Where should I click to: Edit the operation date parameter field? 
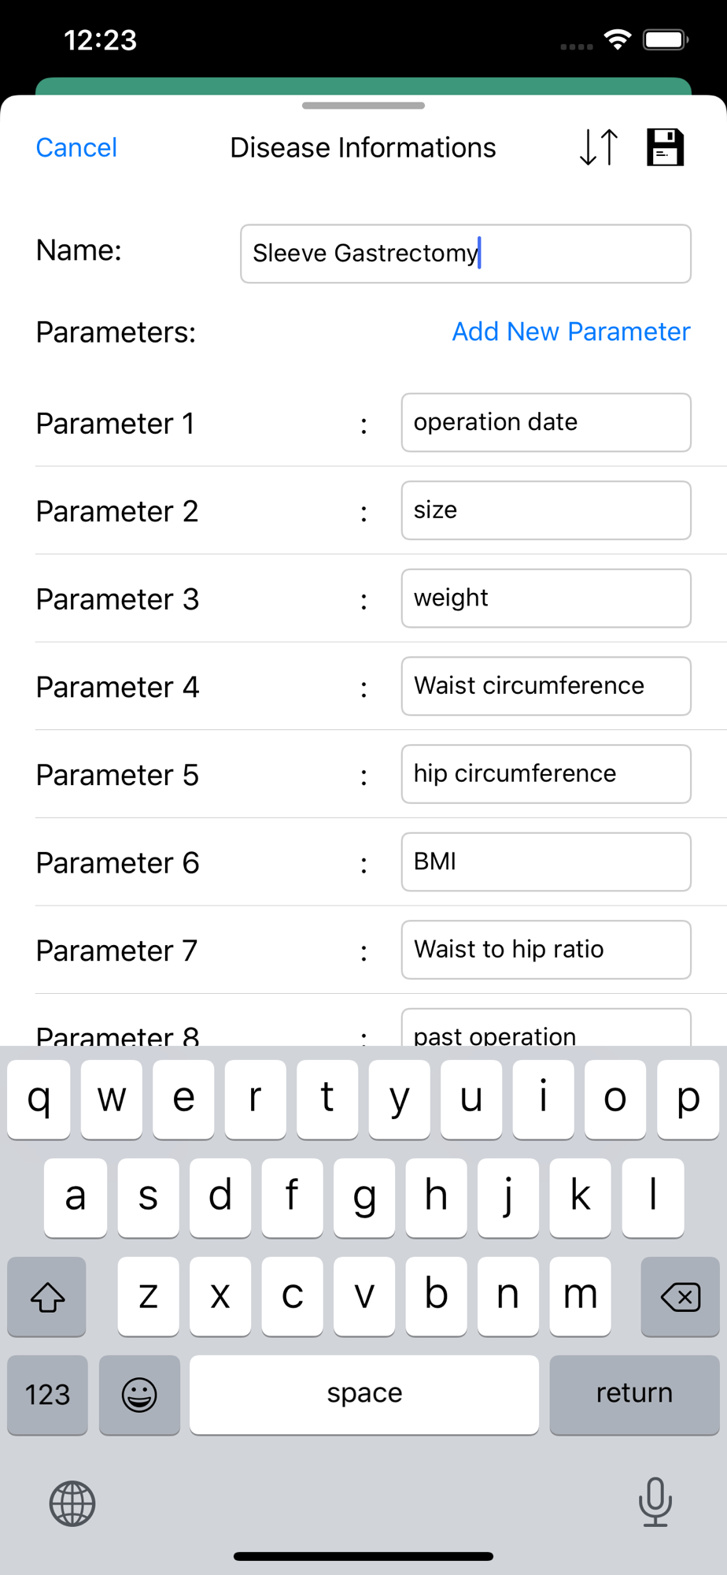coord(545,423)
